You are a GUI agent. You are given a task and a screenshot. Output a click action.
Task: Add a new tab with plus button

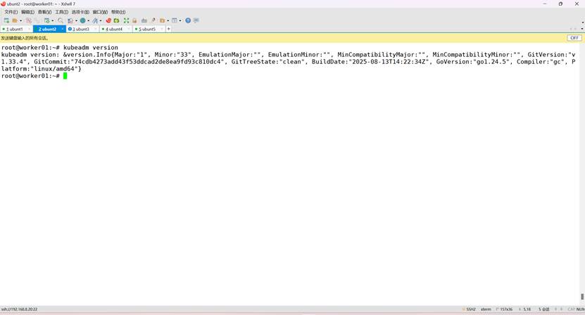click(169, 29)
